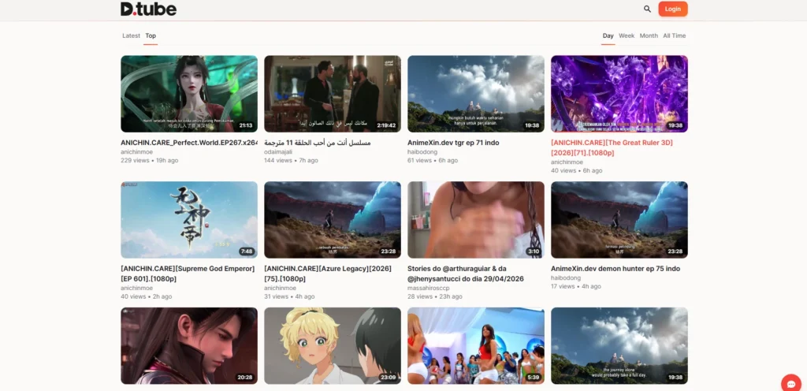Open Azure Legacy video thumbnail
The image size is (807, 391).
(x=333, y=220)
